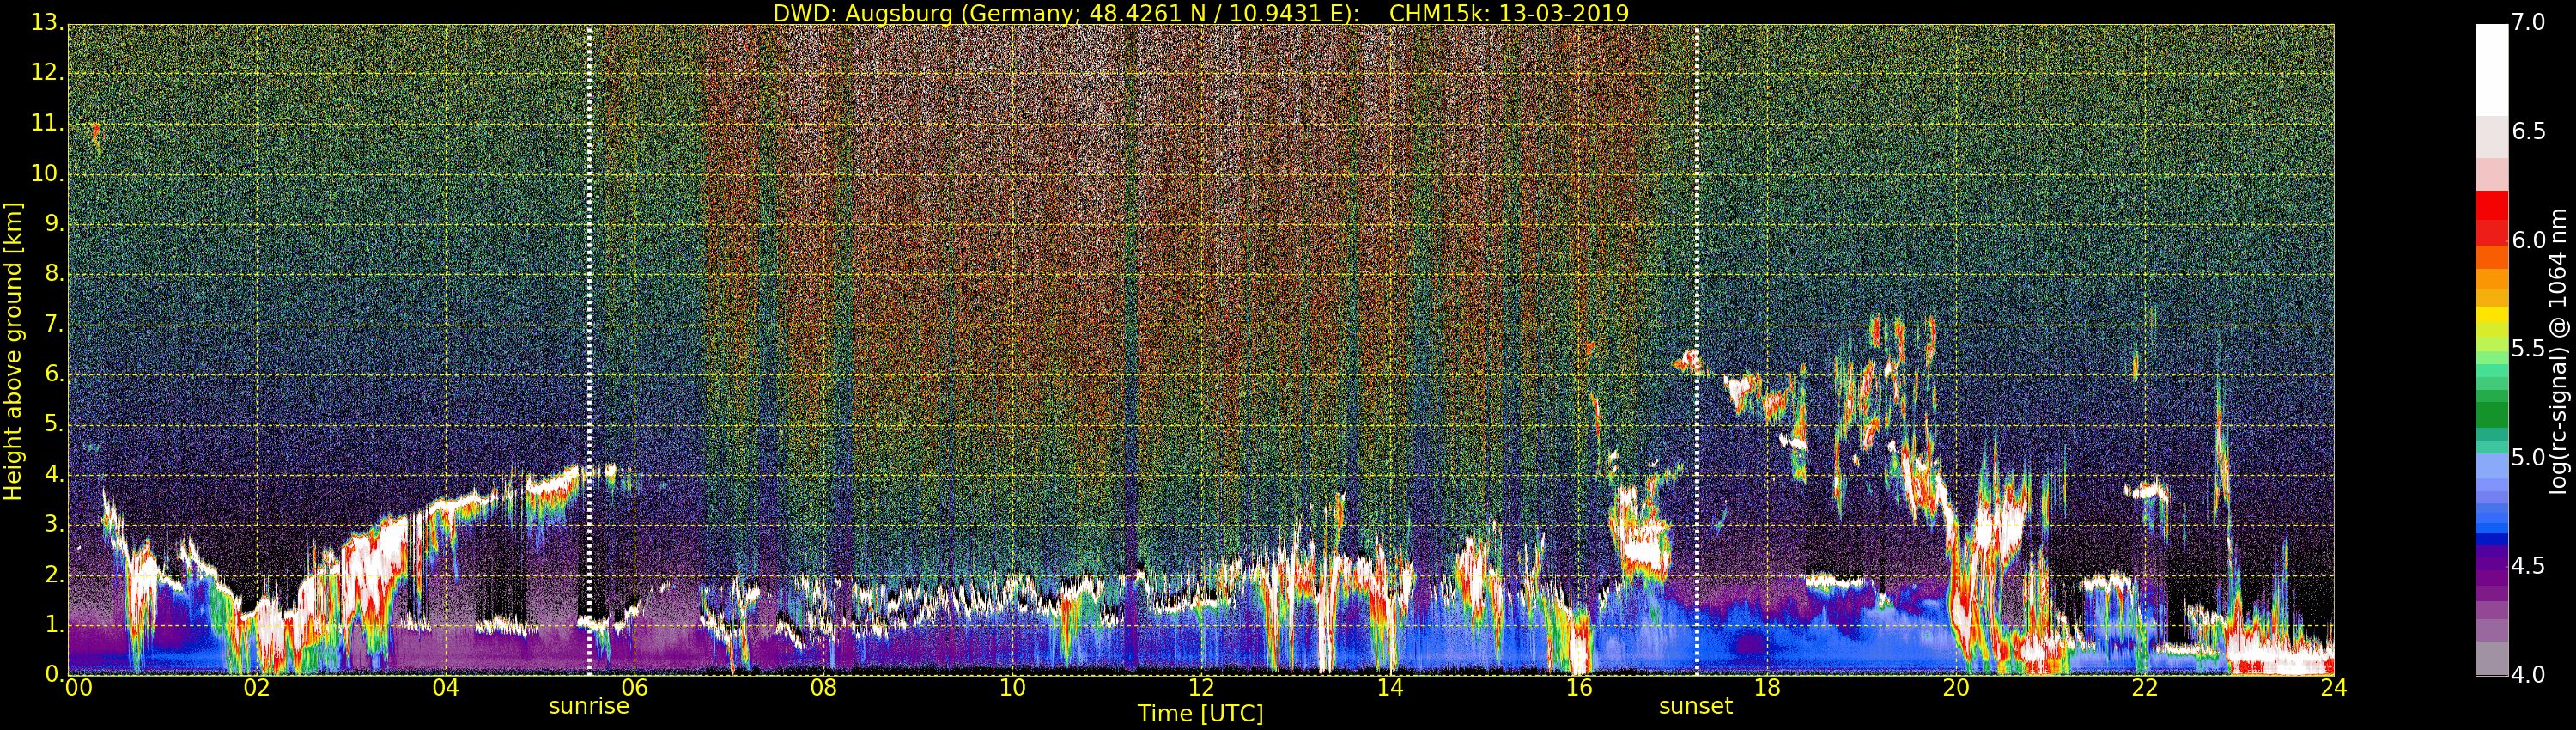Click the "12." height axis tick label
The height and width of the screenshot is (730, 2576).
(x=47, y=73)
